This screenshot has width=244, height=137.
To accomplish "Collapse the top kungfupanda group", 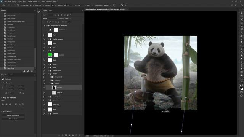I will (x=47, y=25).
